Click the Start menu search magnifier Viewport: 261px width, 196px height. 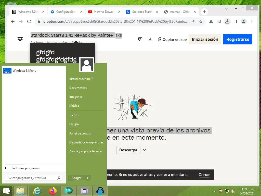pyautogui.click(x=59, y=178)
